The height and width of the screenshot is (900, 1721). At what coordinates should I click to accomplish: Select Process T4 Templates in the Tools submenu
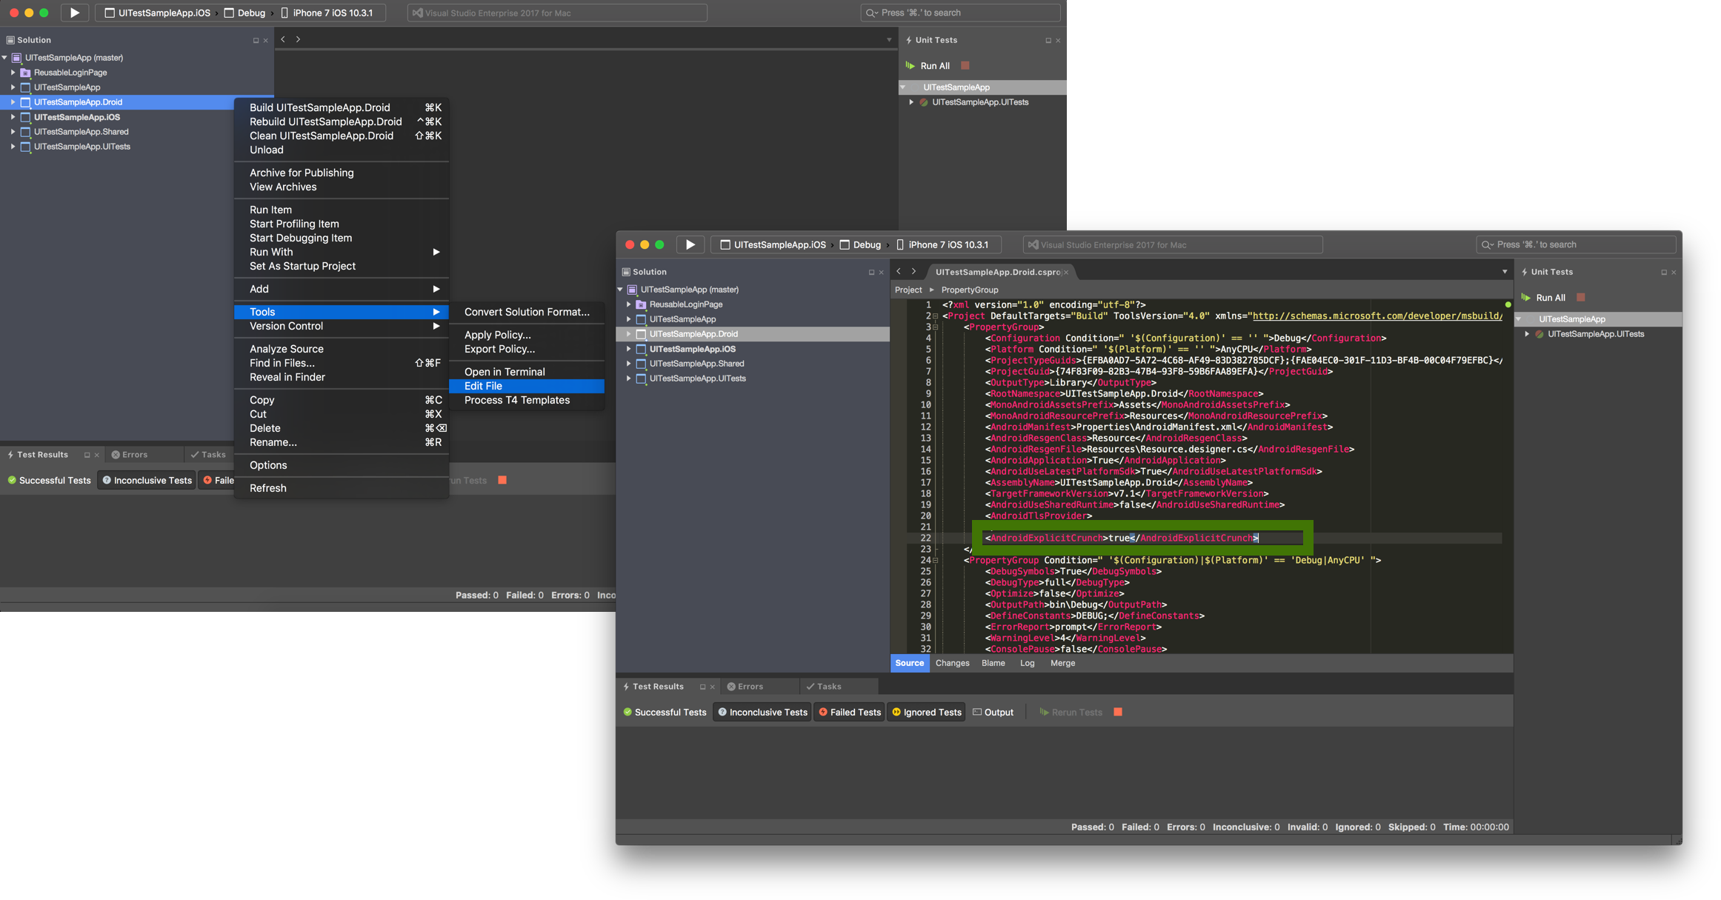(x=527, y=400)
